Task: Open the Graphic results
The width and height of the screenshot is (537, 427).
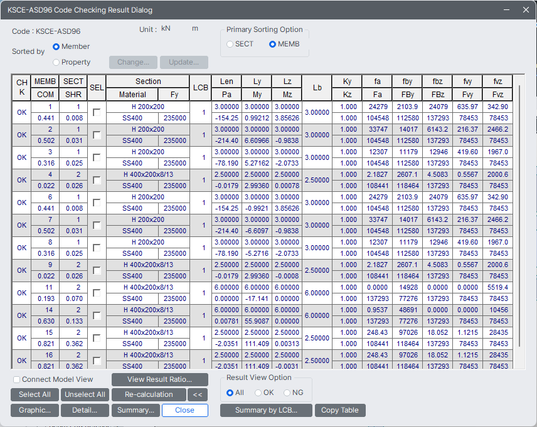Action: point(35,410)
